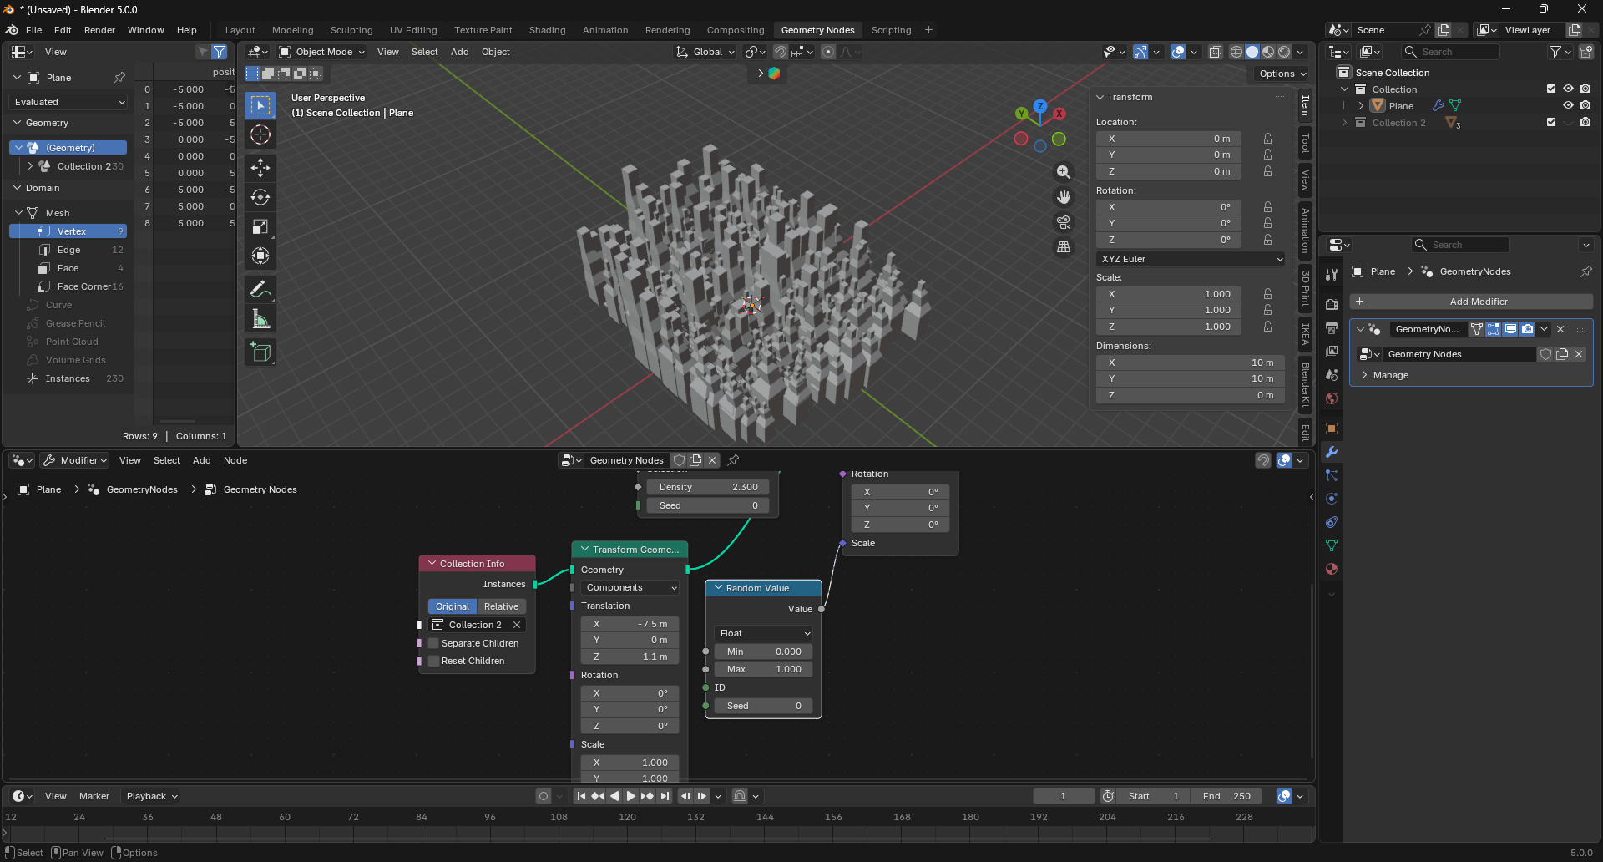The width and height of the screenshot is (1603, 862).
Task: Choose the Select Box tool
Action: [260, 105]
